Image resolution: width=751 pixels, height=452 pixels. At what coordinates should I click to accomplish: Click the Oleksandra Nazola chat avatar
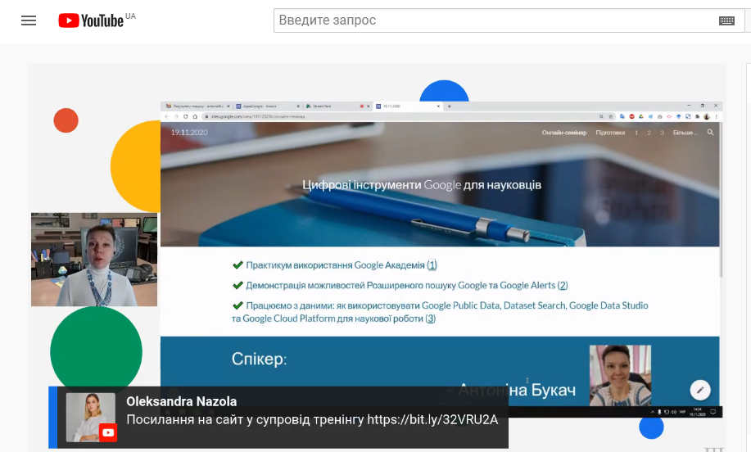point(91,417)
